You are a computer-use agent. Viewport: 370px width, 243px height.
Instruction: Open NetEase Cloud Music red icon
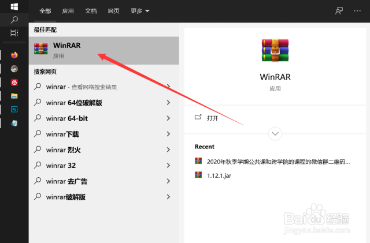pyautogui.click(x=14, y=83)
